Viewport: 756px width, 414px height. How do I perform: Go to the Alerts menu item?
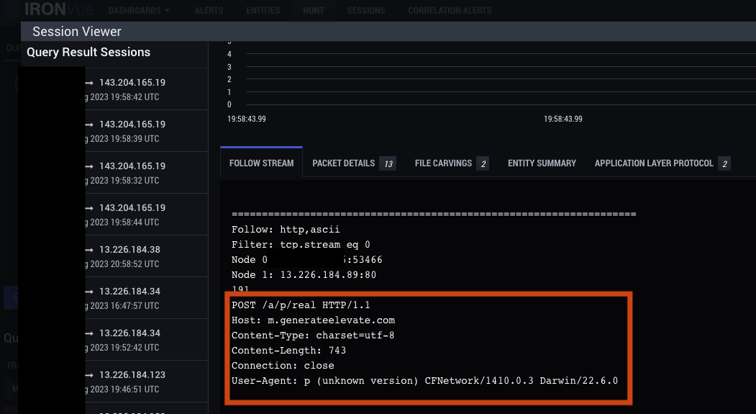coord(209,11)
